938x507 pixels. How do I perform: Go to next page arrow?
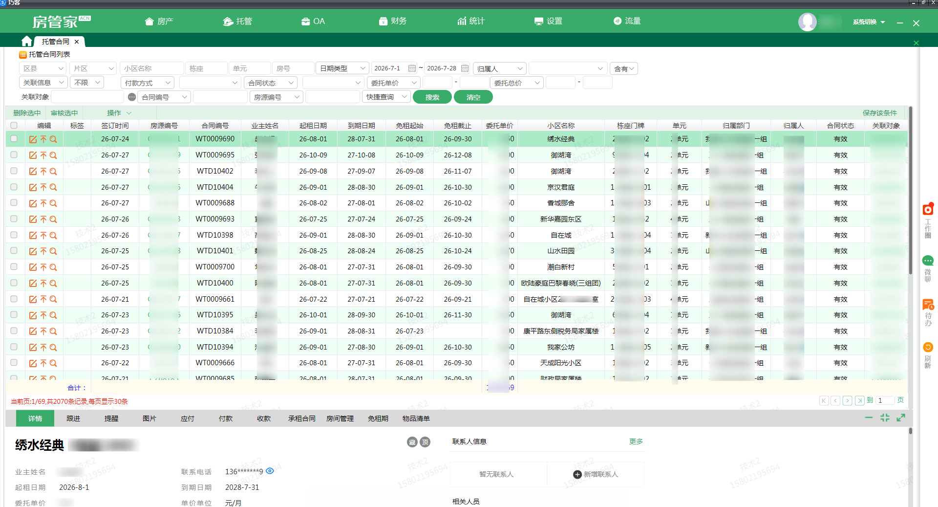tap(848, 400)
